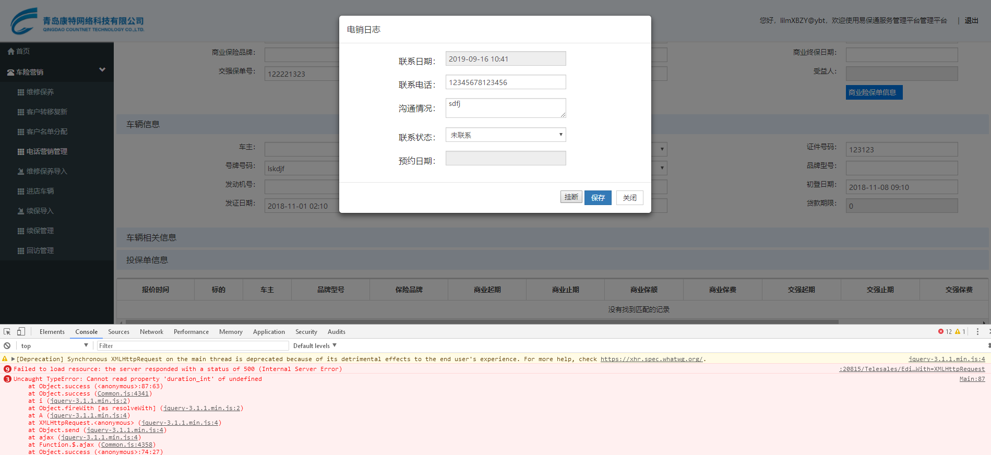Click the 车辆相关信息 section header
This screenshot has height=455, width=991.
552,237
